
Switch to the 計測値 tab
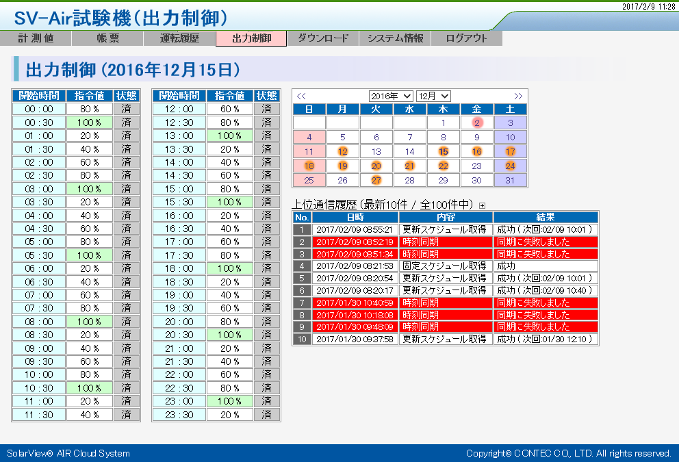(x=36, y=38)
